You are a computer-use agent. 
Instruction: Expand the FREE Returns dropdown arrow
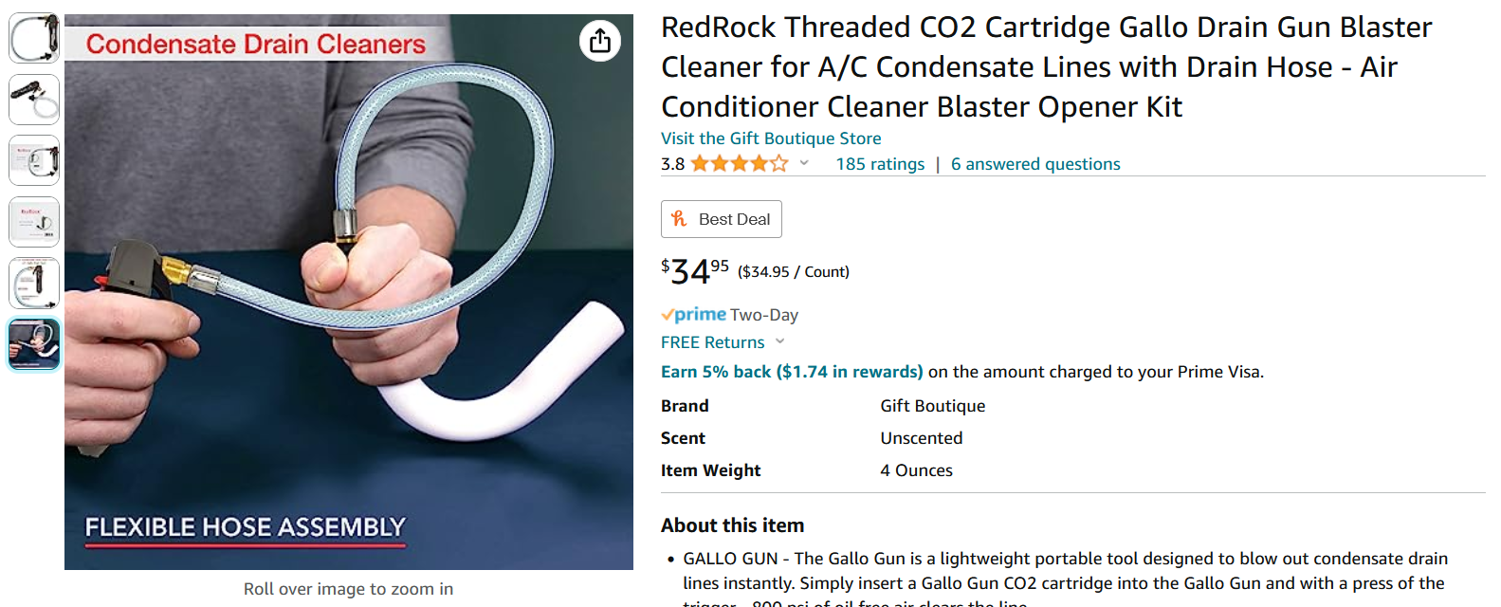coord(780,341)
